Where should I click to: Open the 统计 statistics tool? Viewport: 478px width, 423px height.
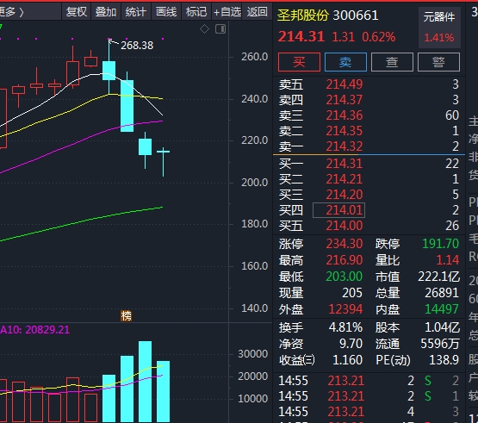click(136, 12)
